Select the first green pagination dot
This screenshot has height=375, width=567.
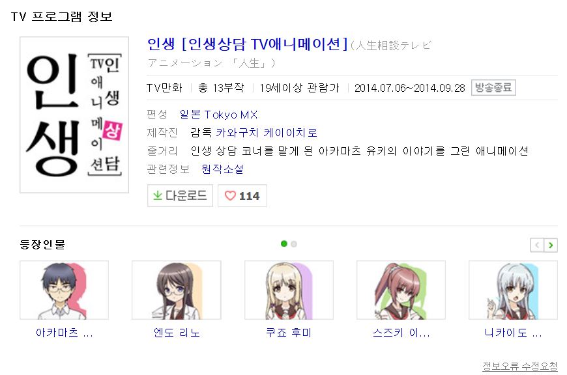284,244
